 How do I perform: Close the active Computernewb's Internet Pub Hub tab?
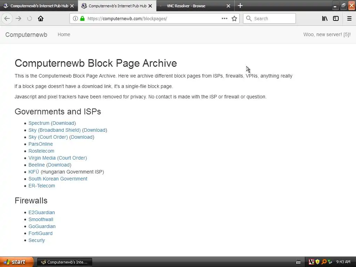[150, 6]
